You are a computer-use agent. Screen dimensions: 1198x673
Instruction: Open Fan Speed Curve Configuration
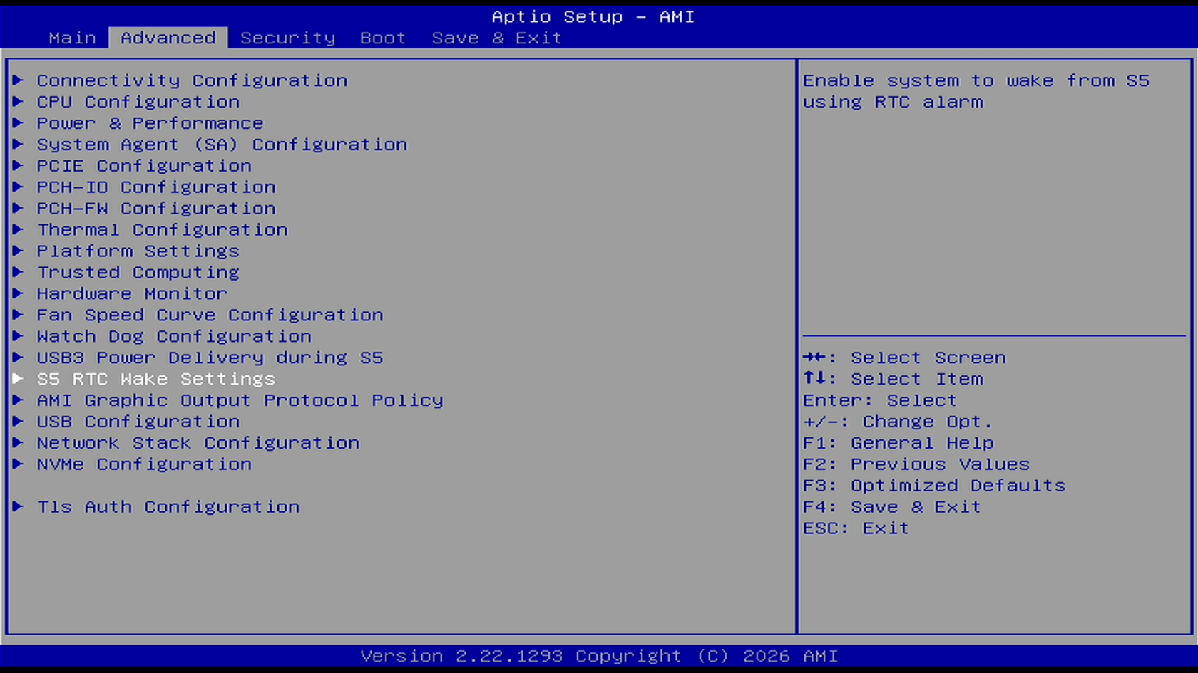point(210,315)
